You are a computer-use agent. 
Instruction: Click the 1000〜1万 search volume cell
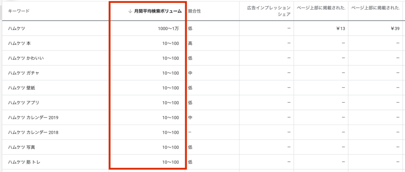168,28
